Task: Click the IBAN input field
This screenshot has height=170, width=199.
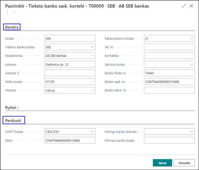Action: (x=70, y=140)
